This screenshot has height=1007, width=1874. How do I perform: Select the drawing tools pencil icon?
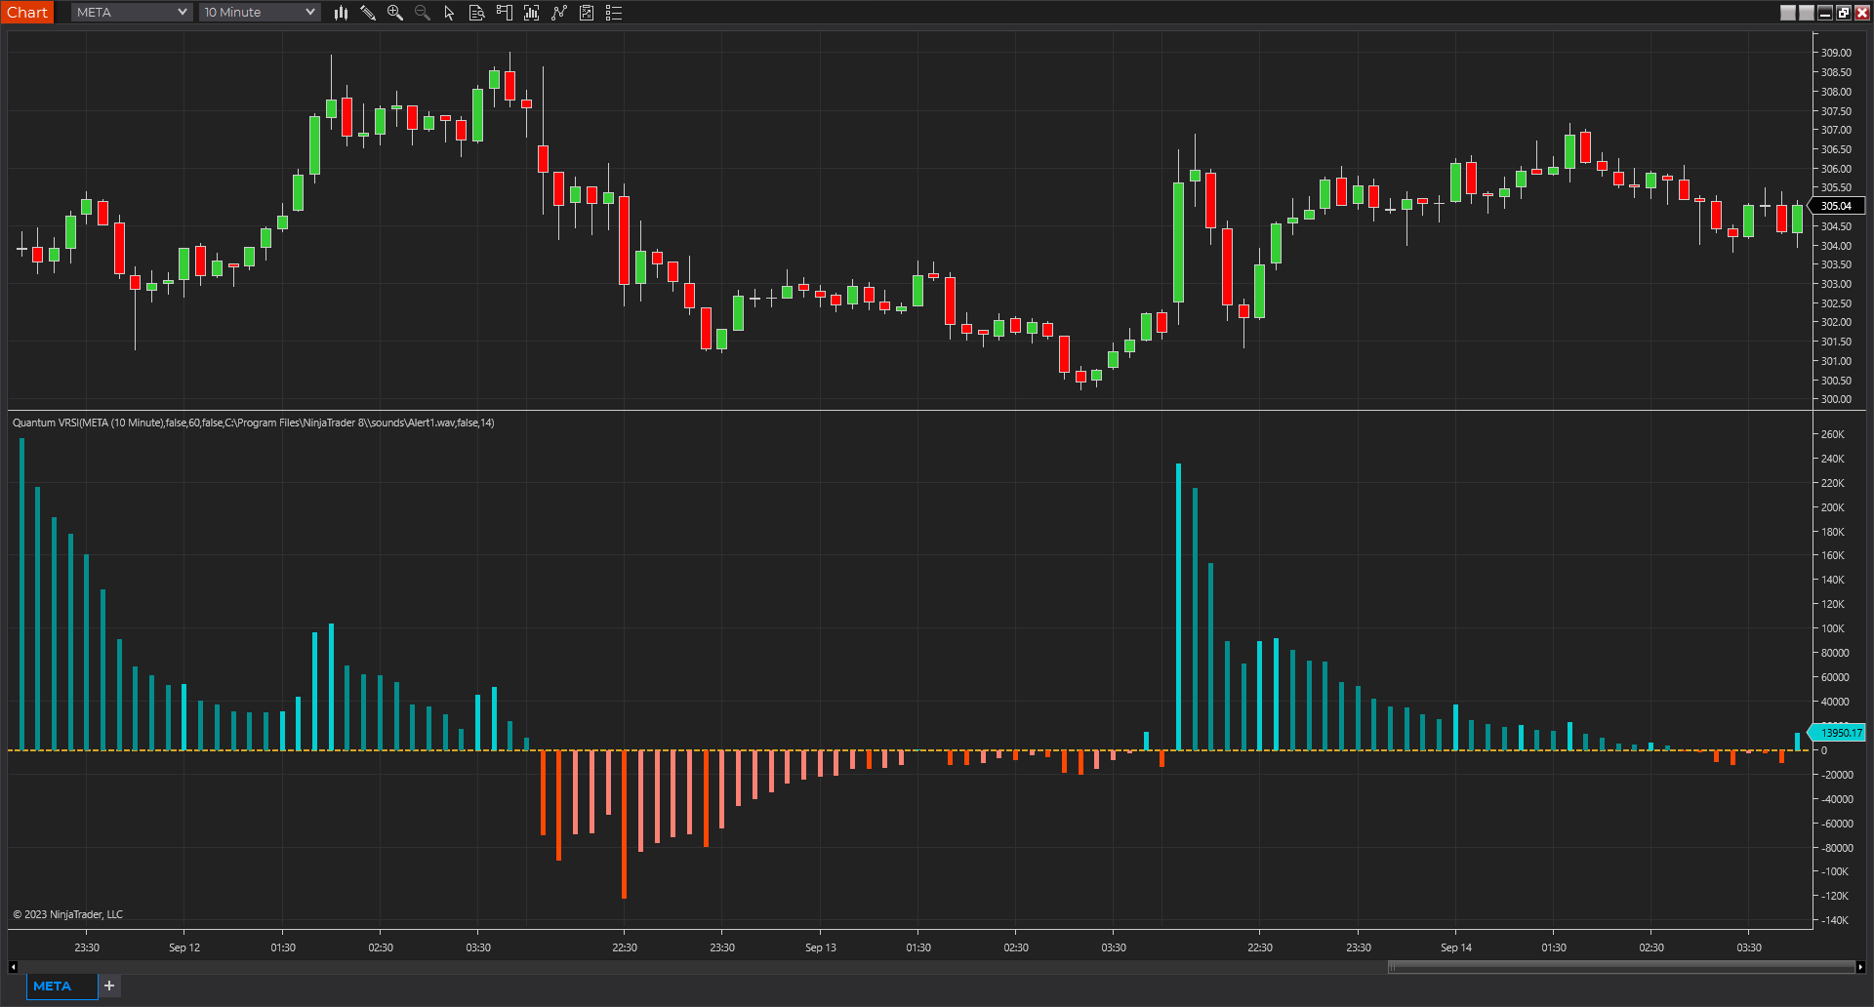(368, 13)
